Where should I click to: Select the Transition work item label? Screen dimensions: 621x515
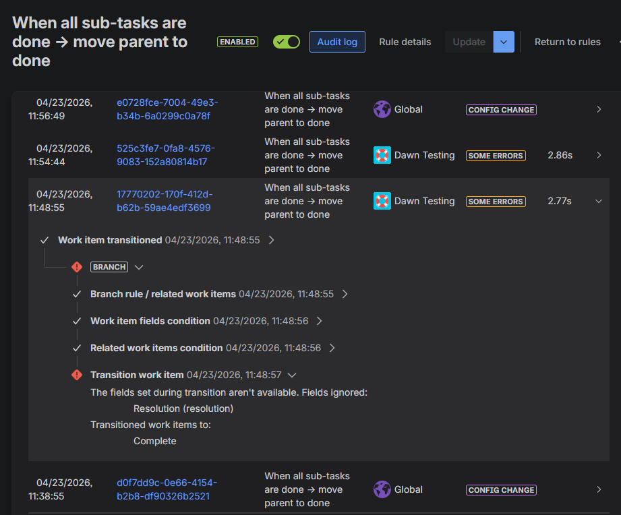(137, 375)
